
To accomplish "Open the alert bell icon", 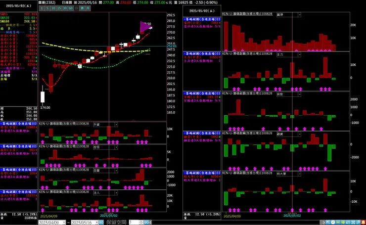I will click(364, 222).
